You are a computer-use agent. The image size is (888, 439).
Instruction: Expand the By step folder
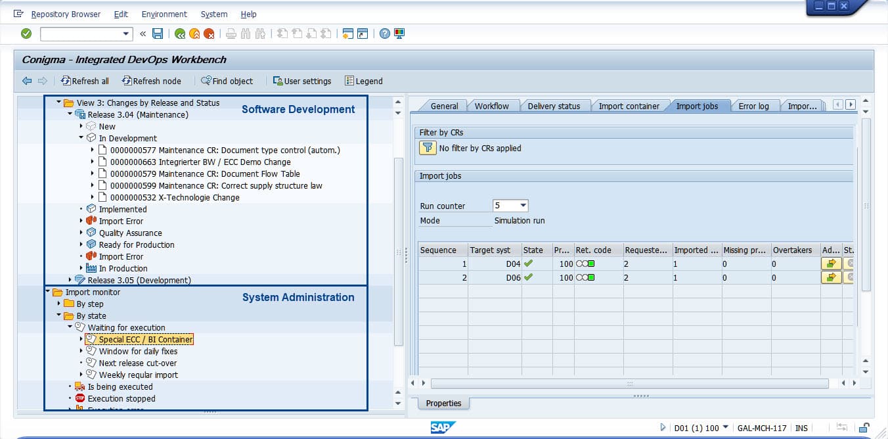[58, 304]
